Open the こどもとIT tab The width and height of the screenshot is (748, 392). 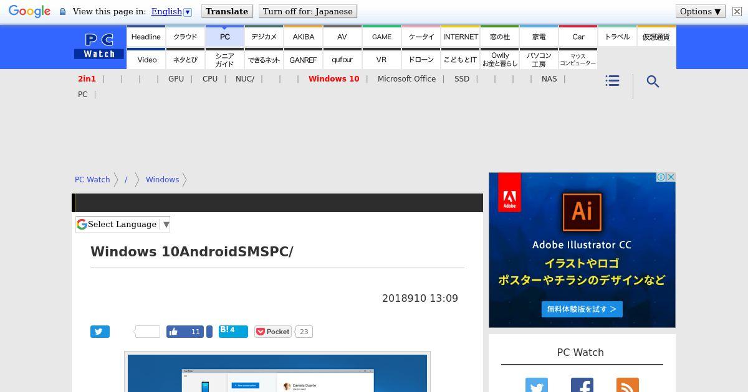pyautogui.click(x=461, y=60)
